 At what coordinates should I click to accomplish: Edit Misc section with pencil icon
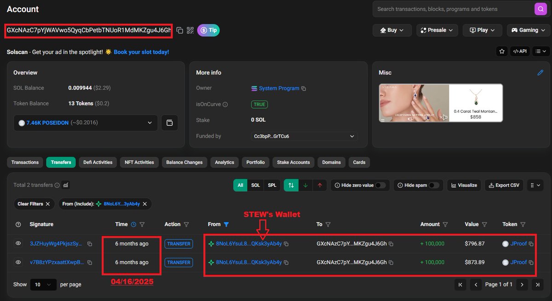point(540,73)
